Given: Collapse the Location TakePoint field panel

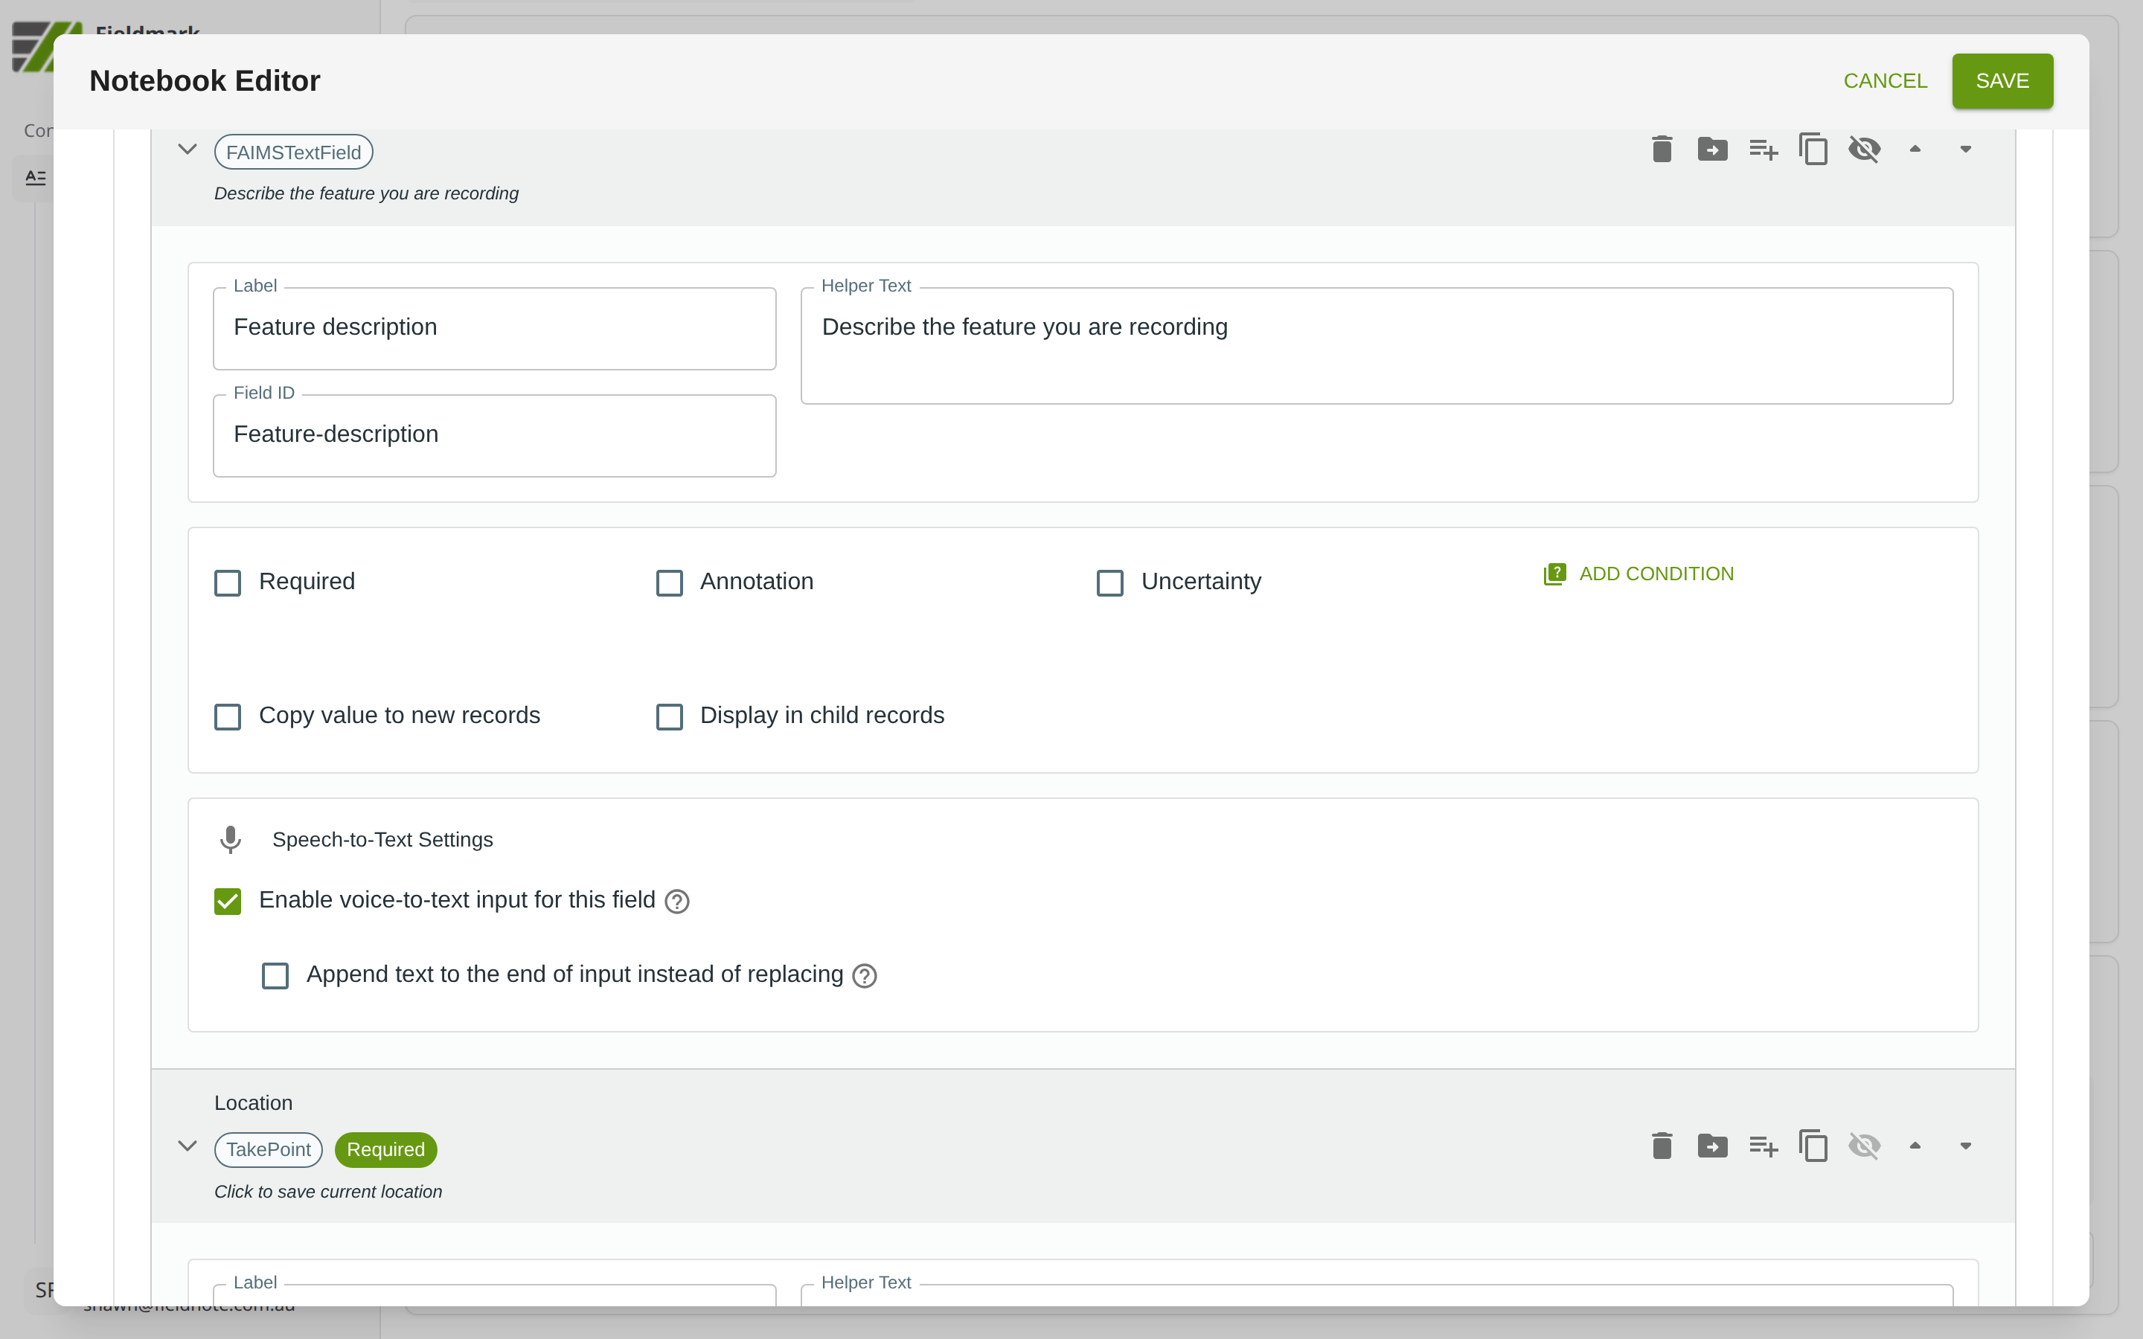Looking at the screenshot, I should tap(187, 1146).
